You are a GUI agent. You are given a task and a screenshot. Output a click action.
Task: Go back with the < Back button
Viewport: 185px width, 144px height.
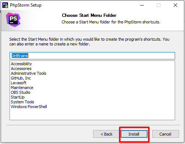(x=106, y=134)
